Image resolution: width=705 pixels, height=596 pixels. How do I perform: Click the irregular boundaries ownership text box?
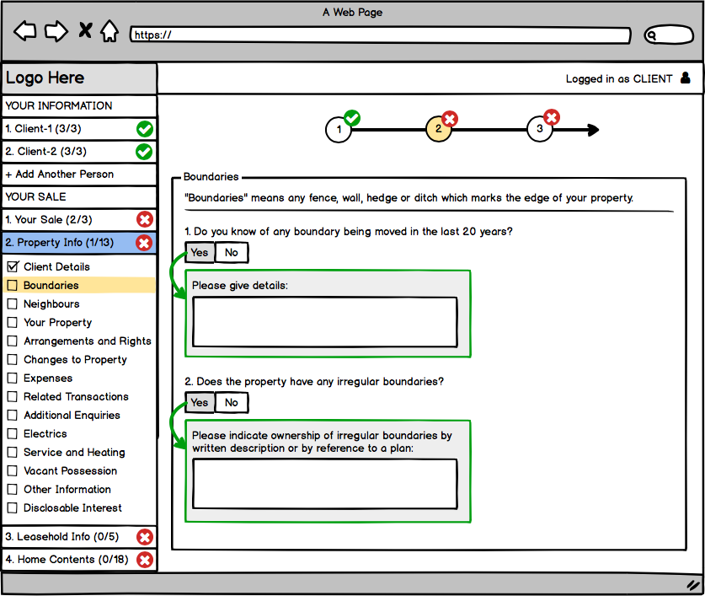tap(324, 484)
